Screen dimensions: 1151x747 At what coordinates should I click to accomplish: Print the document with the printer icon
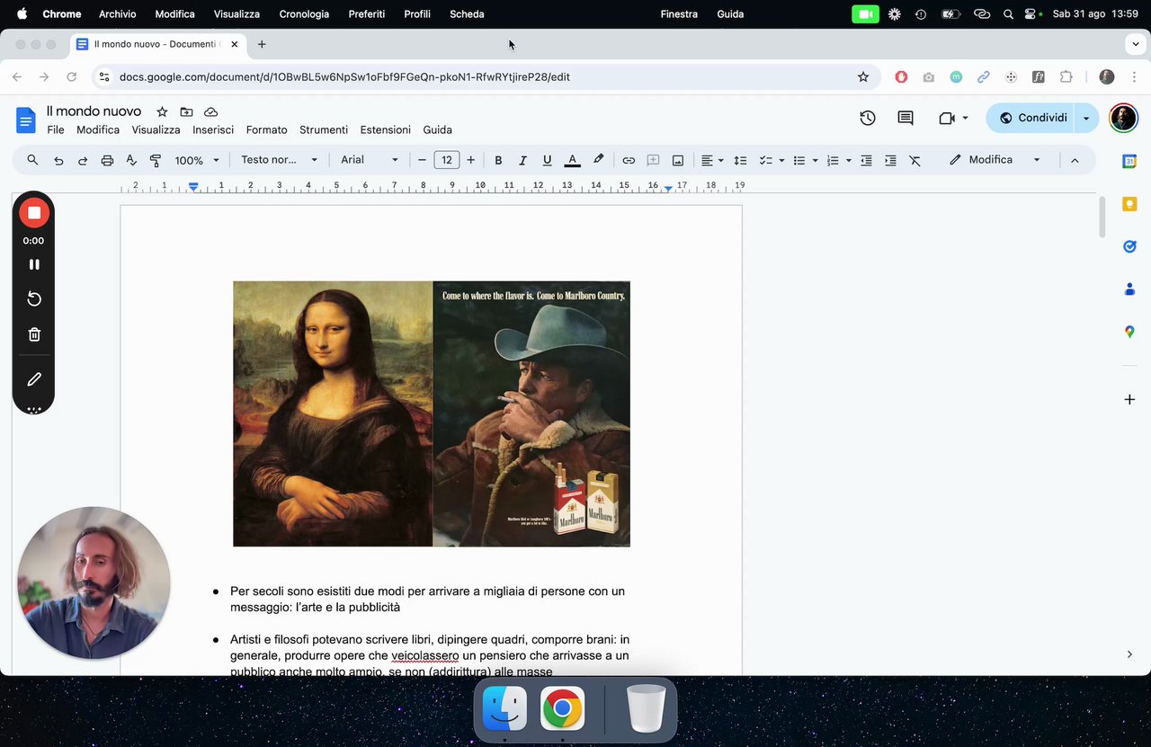point(107,160)
